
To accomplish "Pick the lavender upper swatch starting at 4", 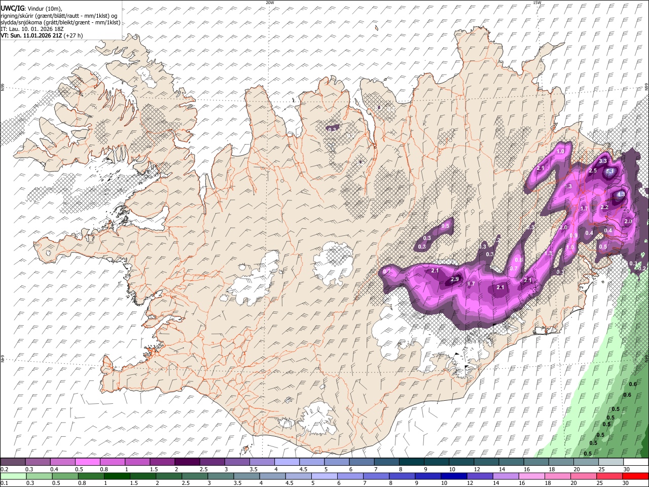I will click(286, 462).
